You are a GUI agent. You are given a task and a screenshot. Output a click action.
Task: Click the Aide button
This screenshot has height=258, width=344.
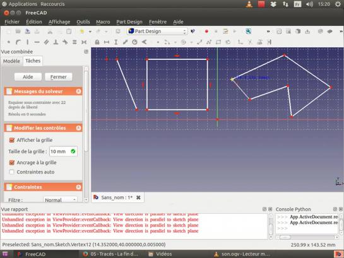(28, 77)
